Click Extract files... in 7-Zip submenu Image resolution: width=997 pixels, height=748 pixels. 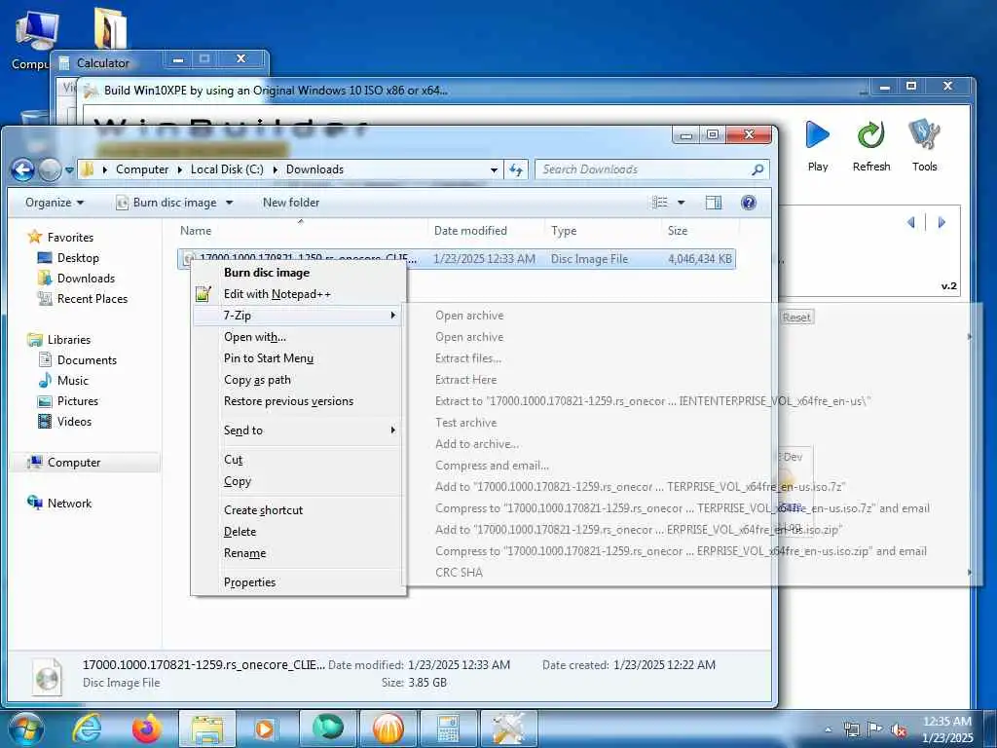468,358
